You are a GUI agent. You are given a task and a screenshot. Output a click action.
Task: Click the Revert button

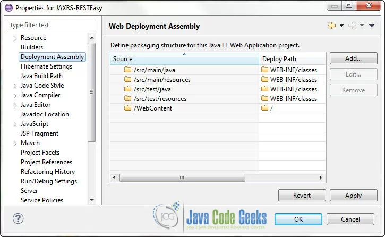click(302, 196)
